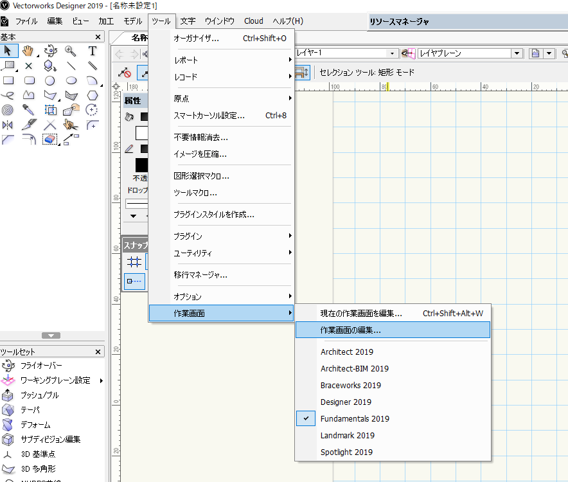Open the ファイル menu
Viewport: 568px width, 482px height.
26,21
